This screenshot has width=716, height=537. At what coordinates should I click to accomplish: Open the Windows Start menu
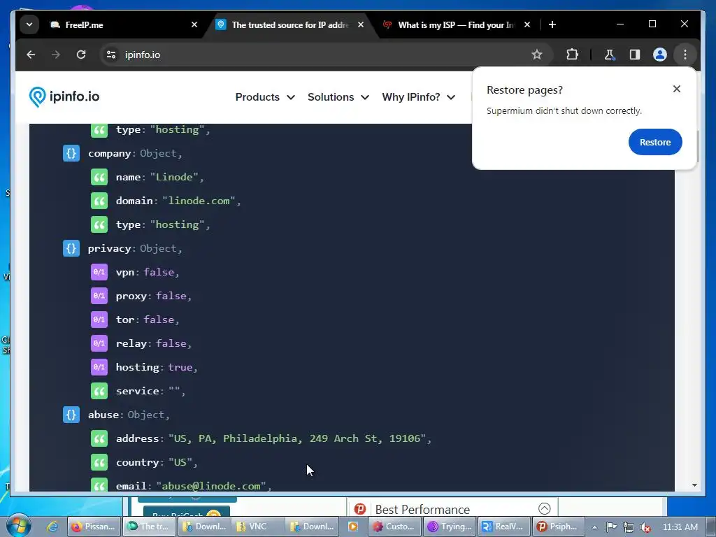pyautogui.click(x=18, y=526)
